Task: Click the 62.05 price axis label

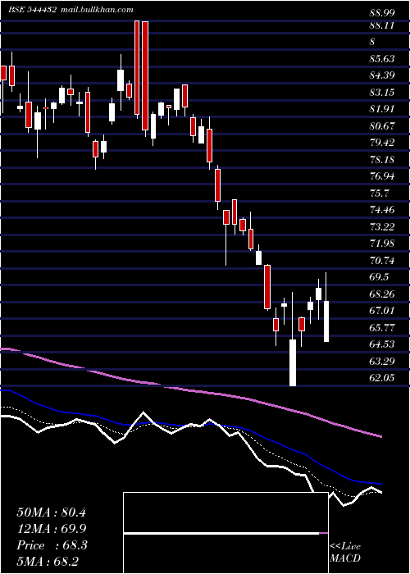Action: coord(382,378)
